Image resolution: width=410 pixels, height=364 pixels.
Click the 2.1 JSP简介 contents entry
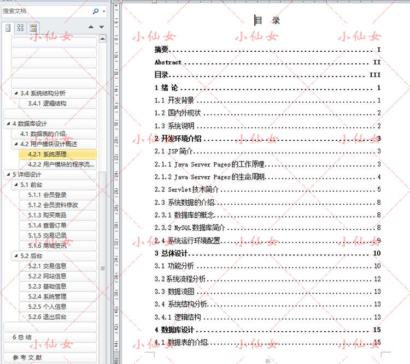click(267, 151)
